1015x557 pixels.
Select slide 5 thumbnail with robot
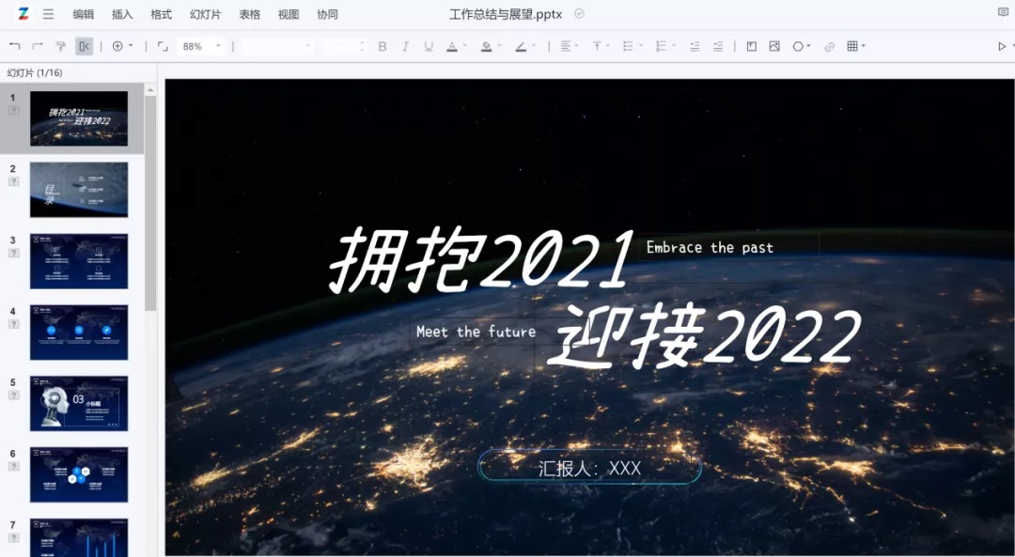(79, 404)
